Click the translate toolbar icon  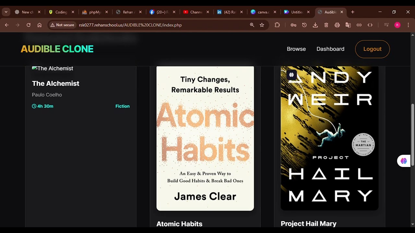point(348,25)
